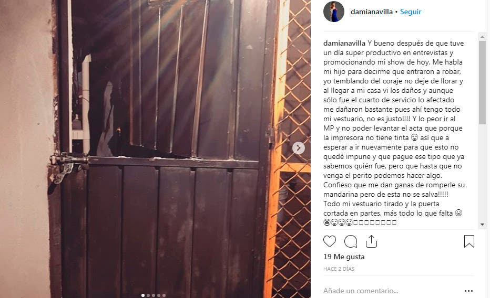
Task: Save the post with the bookmark icon
Action: [x=469, y=241]
